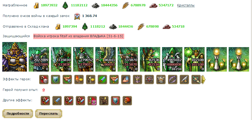Select the dwarf unit with 2027889 troops
This screenshot has width=252, height=120.
coord(39,59)
